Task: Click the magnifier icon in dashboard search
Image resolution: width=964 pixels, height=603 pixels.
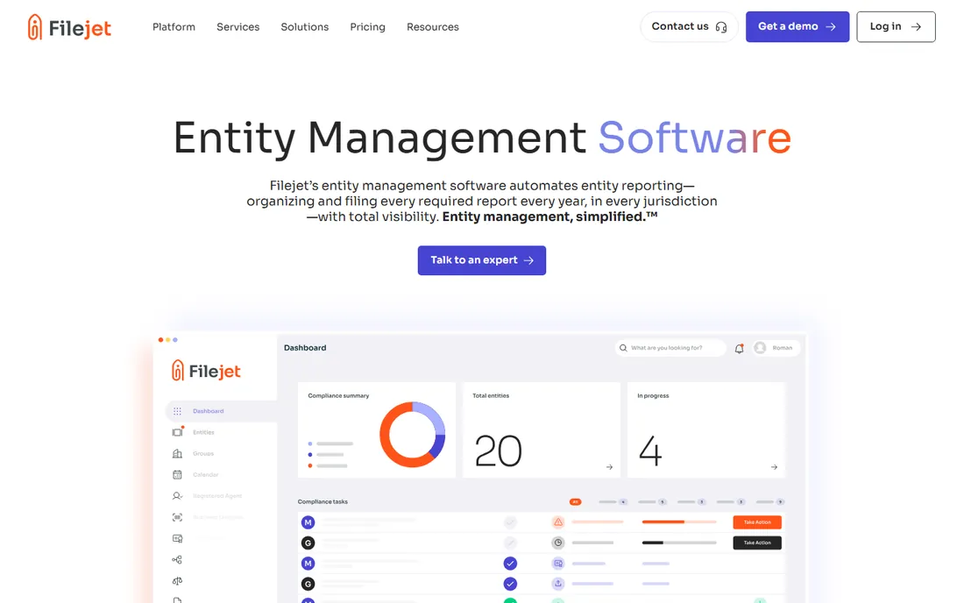Action: [623, 348]
